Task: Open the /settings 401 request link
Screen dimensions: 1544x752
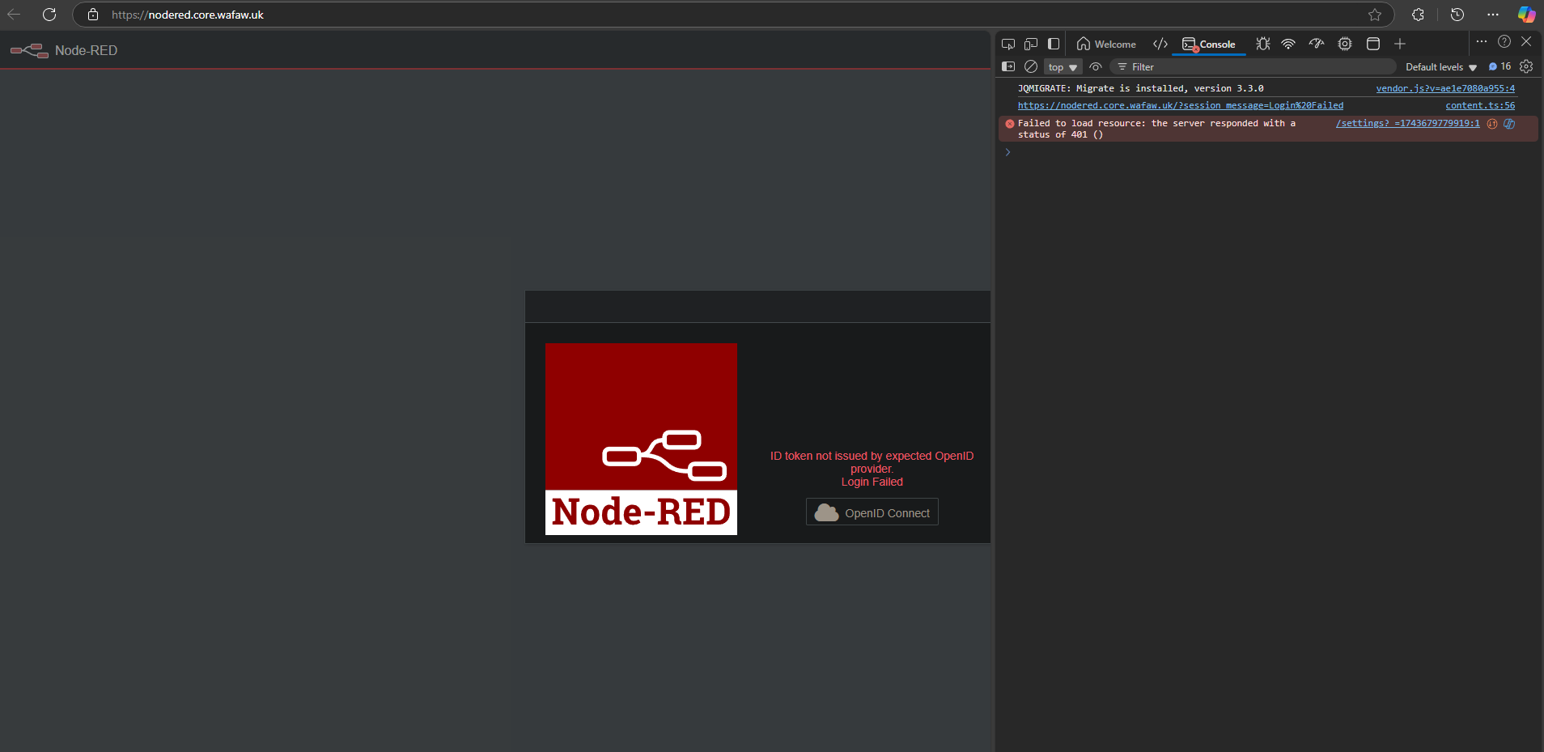Action: [x=1407, y=123]
